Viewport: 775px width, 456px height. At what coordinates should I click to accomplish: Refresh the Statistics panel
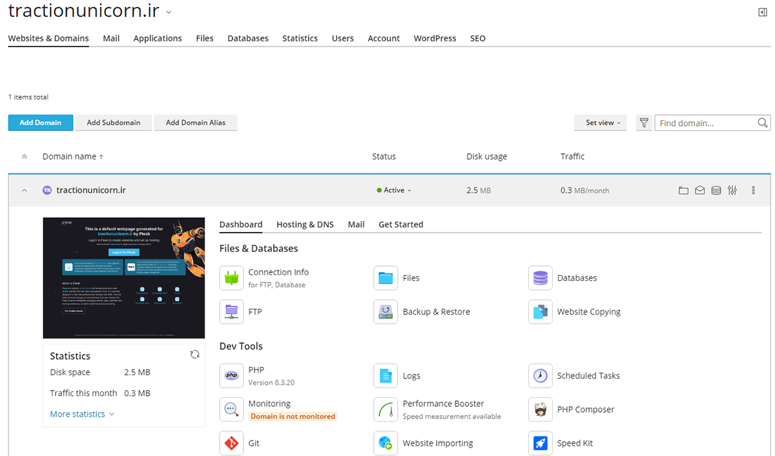[194, 354]
